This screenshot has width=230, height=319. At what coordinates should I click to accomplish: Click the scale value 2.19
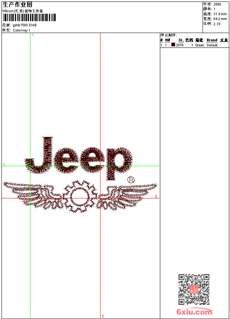click(x=217, y=24)
